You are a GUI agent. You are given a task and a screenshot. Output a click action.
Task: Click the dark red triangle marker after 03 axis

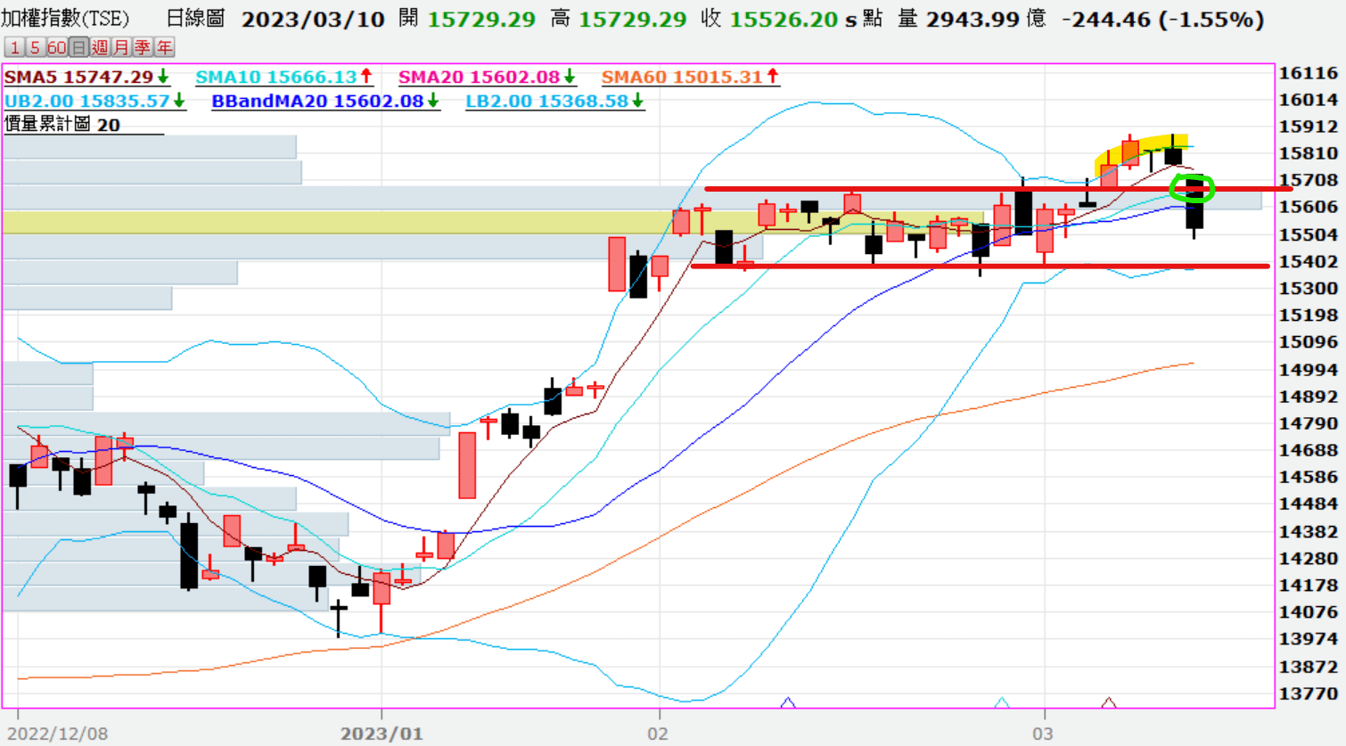(1109, 703)
